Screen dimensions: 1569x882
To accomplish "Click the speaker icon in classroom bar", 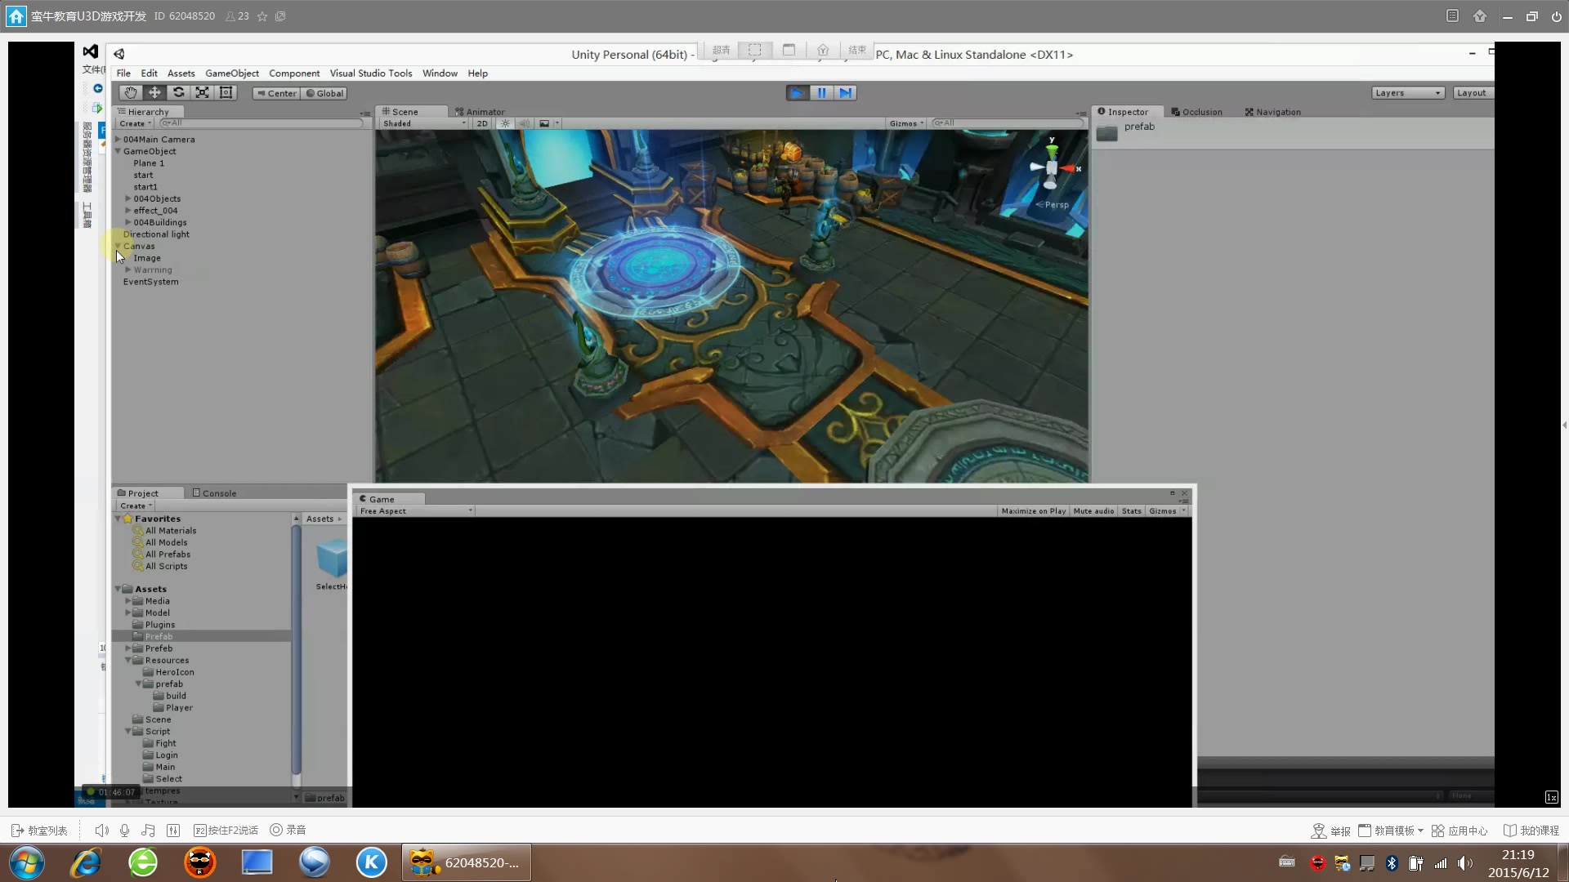I will click(x=101, y=830).
